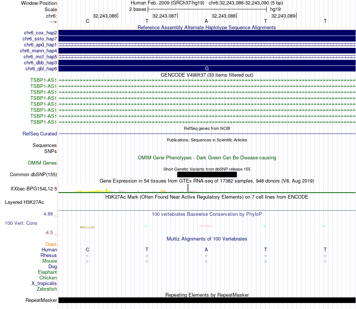This screenshot has height=309, width=356.
Task: Click the chr6_ssto_hap7 track label
Action: tap(40, 39)
